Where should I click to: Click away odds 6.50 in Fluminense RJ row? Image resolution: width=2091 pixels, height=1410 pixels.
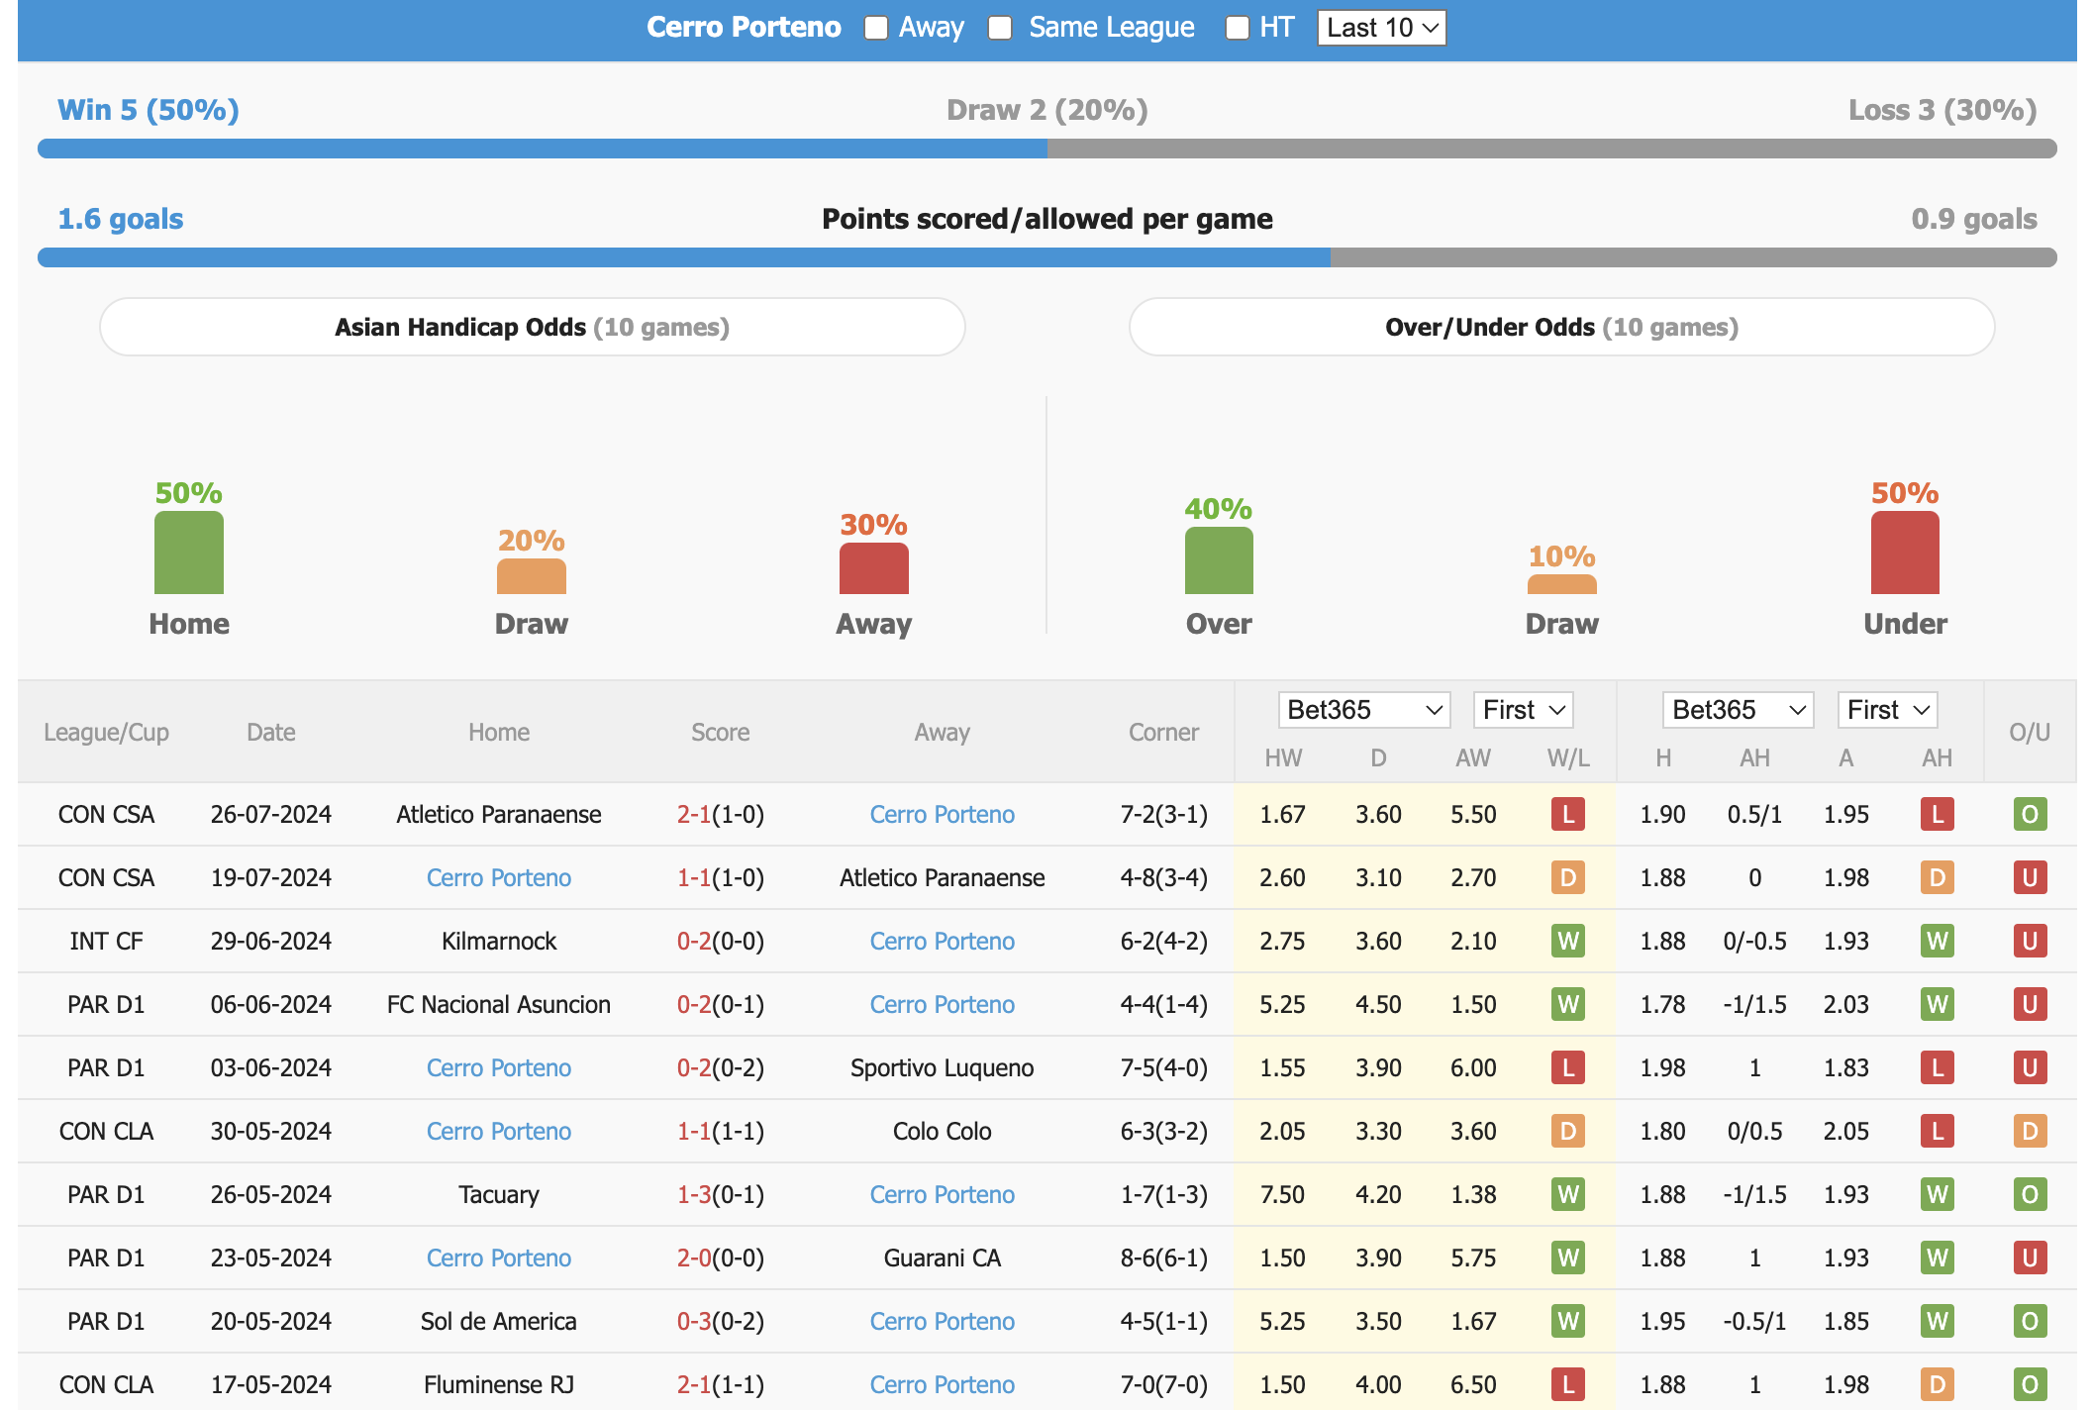pos(1473,1384)
